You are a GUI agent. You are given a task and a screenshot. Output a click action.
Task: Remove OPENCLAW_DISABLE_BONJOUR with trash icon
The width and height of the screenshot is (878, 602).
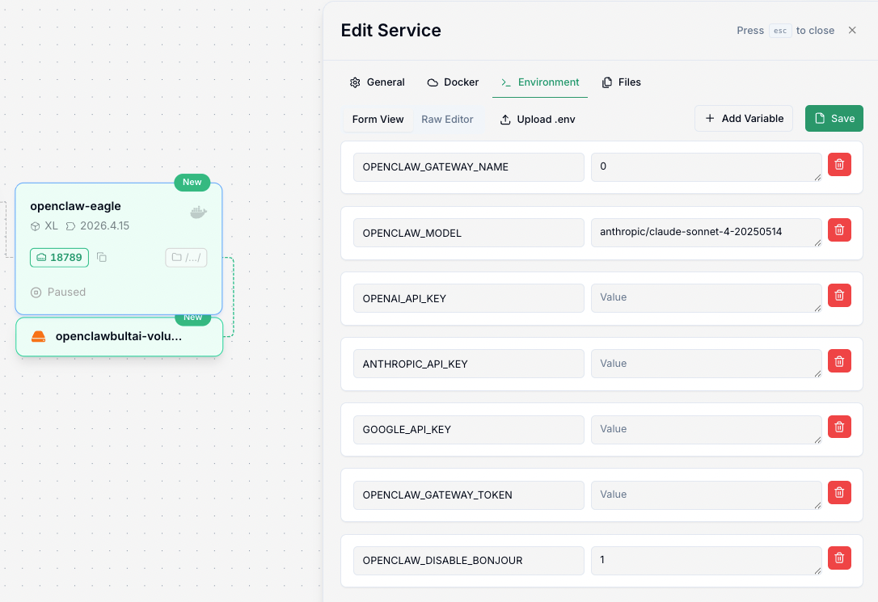[x=839, y=558]
